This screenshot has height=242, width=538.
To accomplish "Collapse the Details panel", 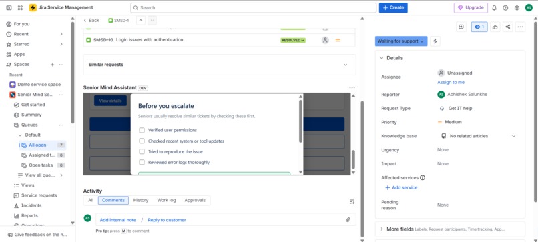I will (x=382, y=58).
